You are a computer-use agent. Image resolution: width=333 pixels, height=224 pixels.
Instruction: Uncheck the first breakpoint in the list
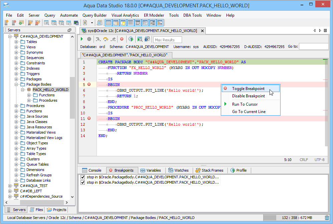point(82,177)
